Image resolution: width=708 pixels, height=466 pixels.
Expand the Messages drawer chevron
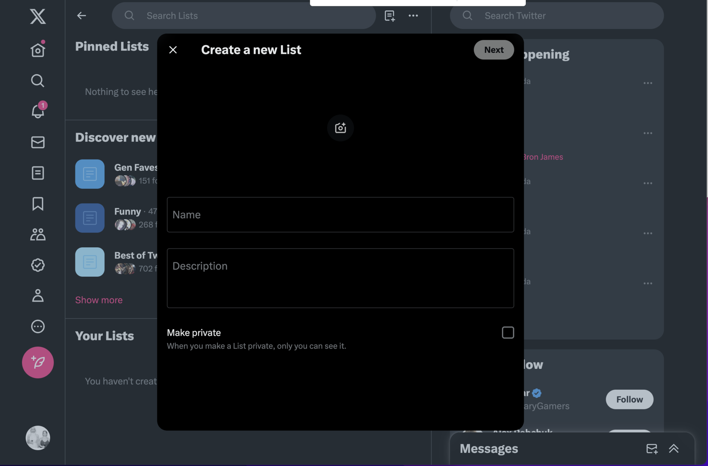tap(674, 448)
